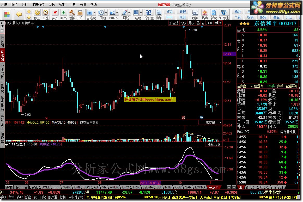This screenshot has width=303, height=202.
Task: Open the 模拟 simulation gavel icon
Action: tap(72, 15)
